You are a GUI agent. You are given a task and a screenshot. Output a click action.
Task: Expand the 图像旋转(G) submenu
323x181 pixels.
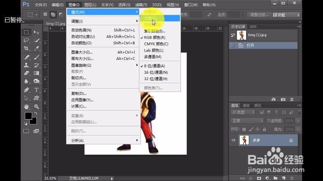click(x=103, y=65)
